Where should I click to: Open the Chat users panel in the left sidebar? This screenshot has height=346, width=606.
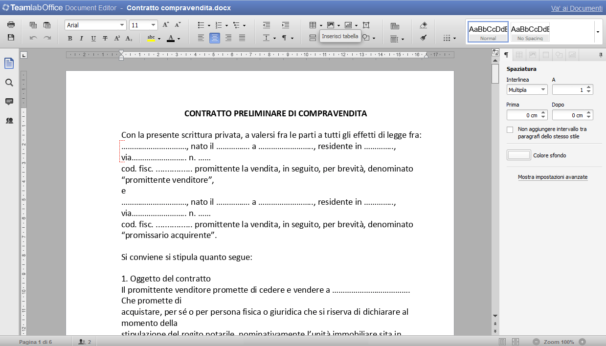(9, 121)
